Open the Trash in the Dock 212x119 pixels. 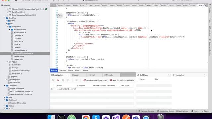(160, 117)
